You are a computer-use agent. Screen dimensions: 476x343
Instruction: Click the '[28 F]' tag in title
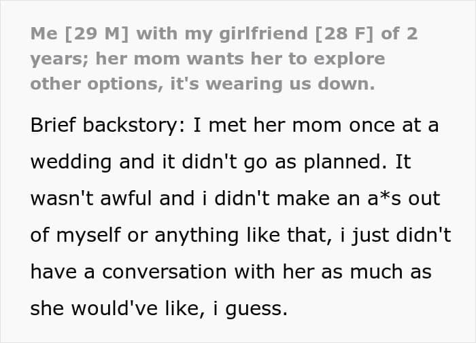[x=336, y=35]
